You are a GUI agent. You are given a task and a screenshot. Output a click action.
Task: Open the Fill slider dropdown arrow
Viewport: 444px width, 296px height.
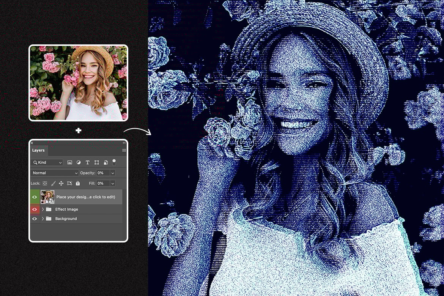(x=113, y=183)
